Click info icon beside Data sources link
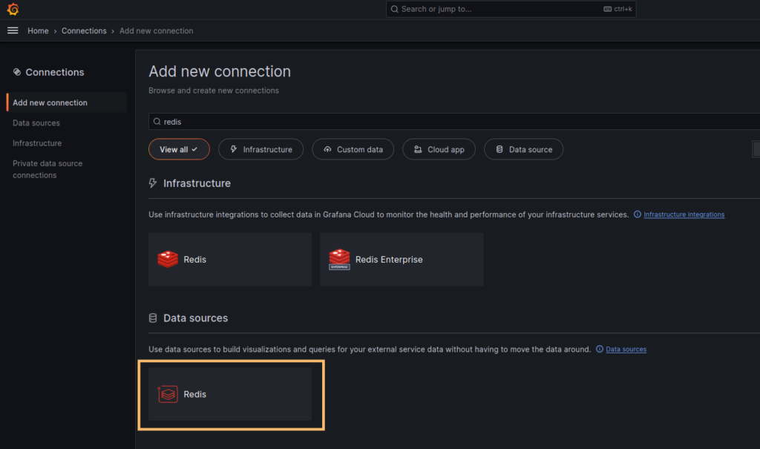Image resolution: width=760 pixels, height=449 pixels. pyautogui.click(x=600, y=349)
